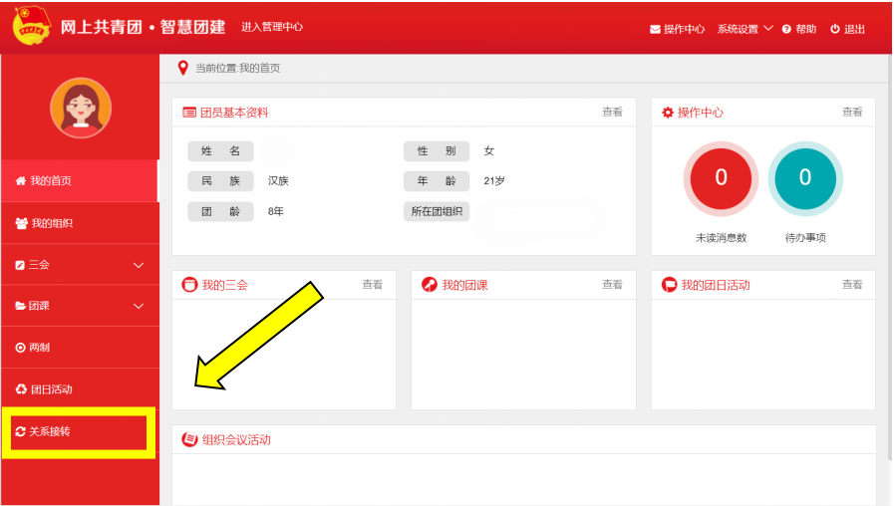The width and height of the screenshot is (895, 506).
Task: Click the 退出 logout button
Action: [x=847, y=29]
